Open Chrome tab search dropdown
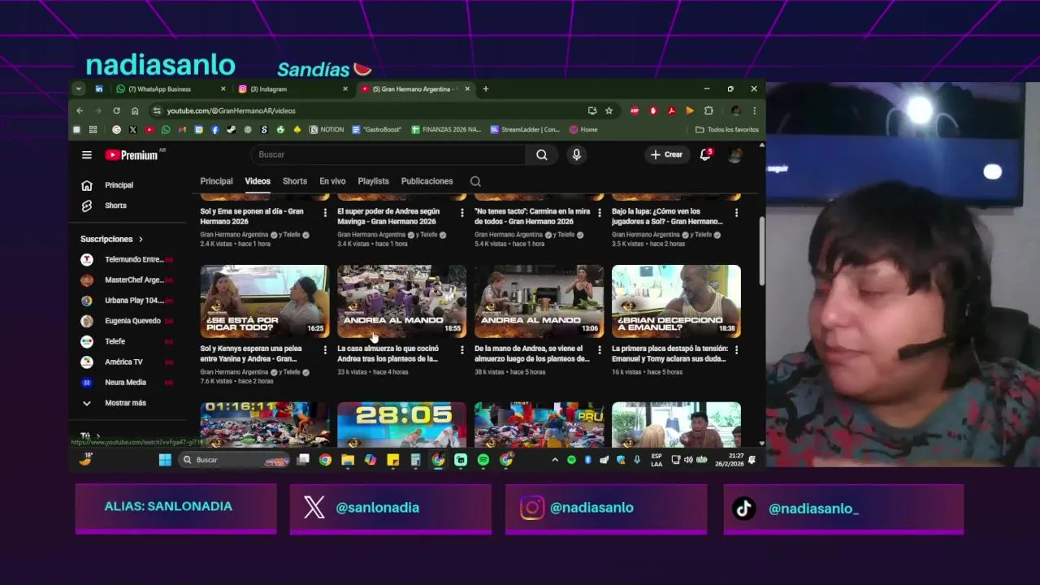 click(x=79, y=89)
